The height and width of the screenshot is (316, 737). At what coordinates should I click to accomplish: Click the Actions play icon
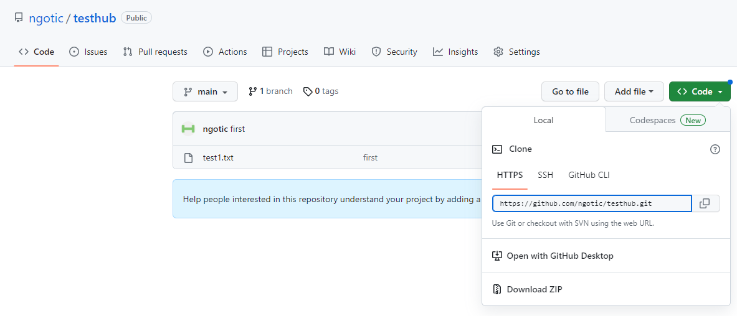(x=207, y=52)
